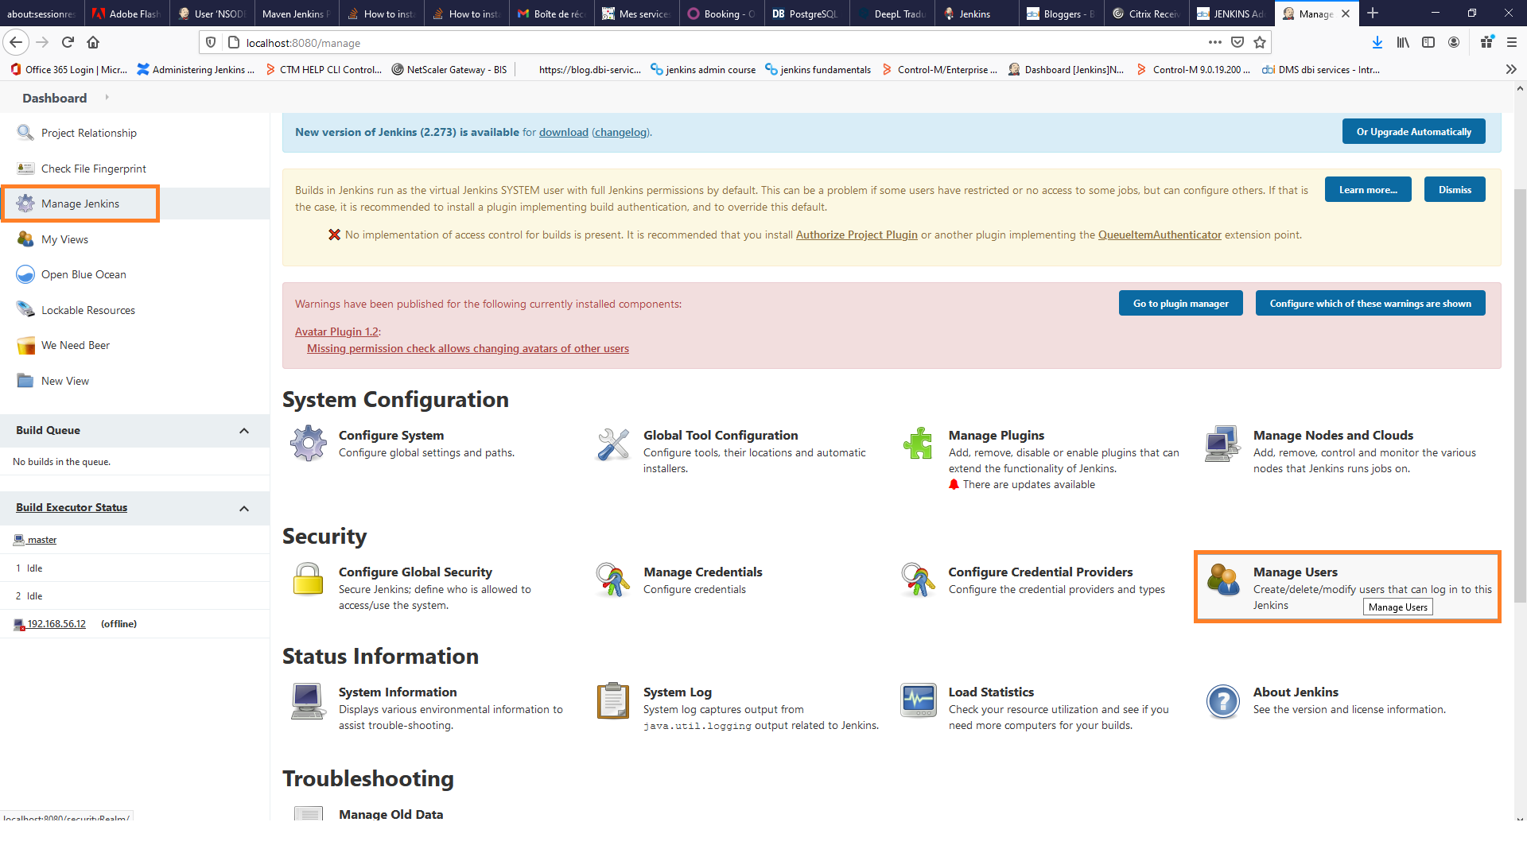The height and width of the screenshot is (857, 1527).
Task: Switch to the Adobe Flash browser tab
Action: click(x=127, y=14)
